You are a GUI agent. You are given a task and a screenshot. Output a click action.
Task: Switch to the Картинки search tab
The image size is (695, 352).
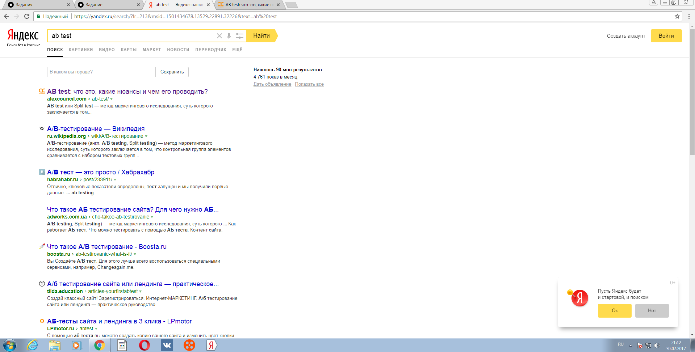(x=81, y=50)
